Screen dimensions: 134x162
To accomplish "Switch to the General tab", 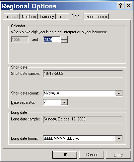I will [12, 17].
